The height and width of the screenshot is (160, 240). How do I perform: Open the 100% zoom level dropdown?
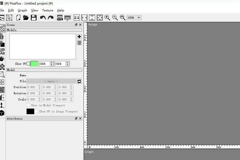point(134,18)
